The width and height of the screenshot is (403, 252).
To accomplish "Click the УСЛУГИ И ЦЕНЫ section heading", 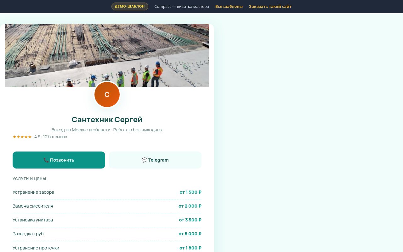I will (29, 179).
